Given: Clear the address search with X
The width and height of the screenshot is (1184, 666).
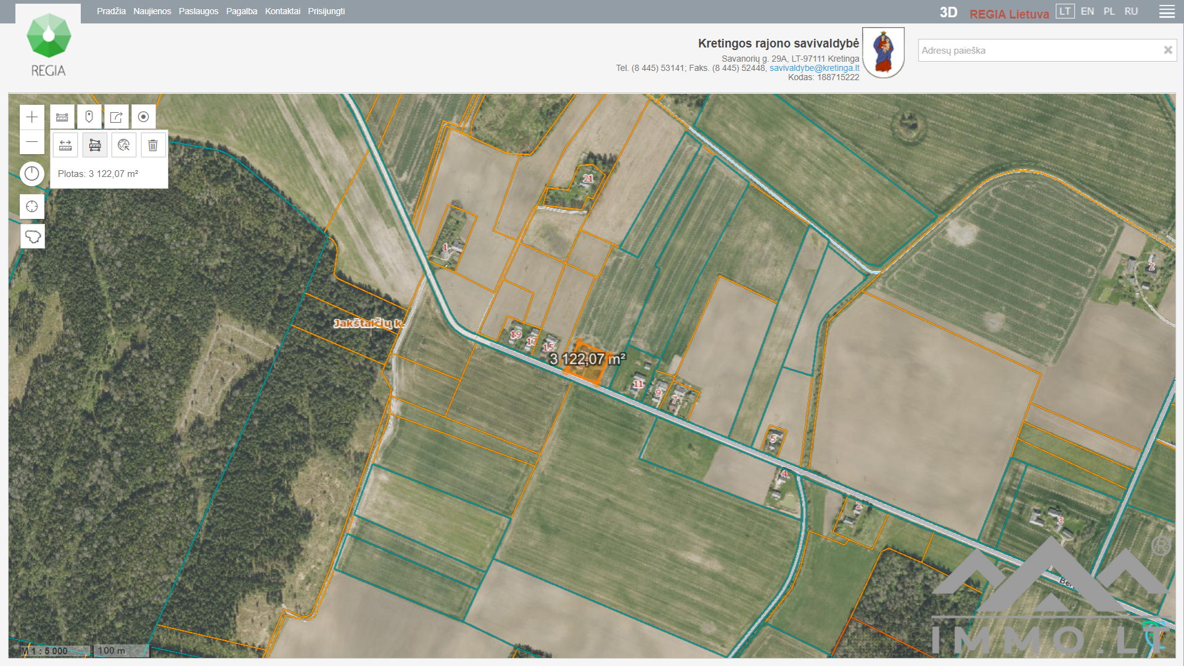Looking at the screenshot, I should 1167,50.
